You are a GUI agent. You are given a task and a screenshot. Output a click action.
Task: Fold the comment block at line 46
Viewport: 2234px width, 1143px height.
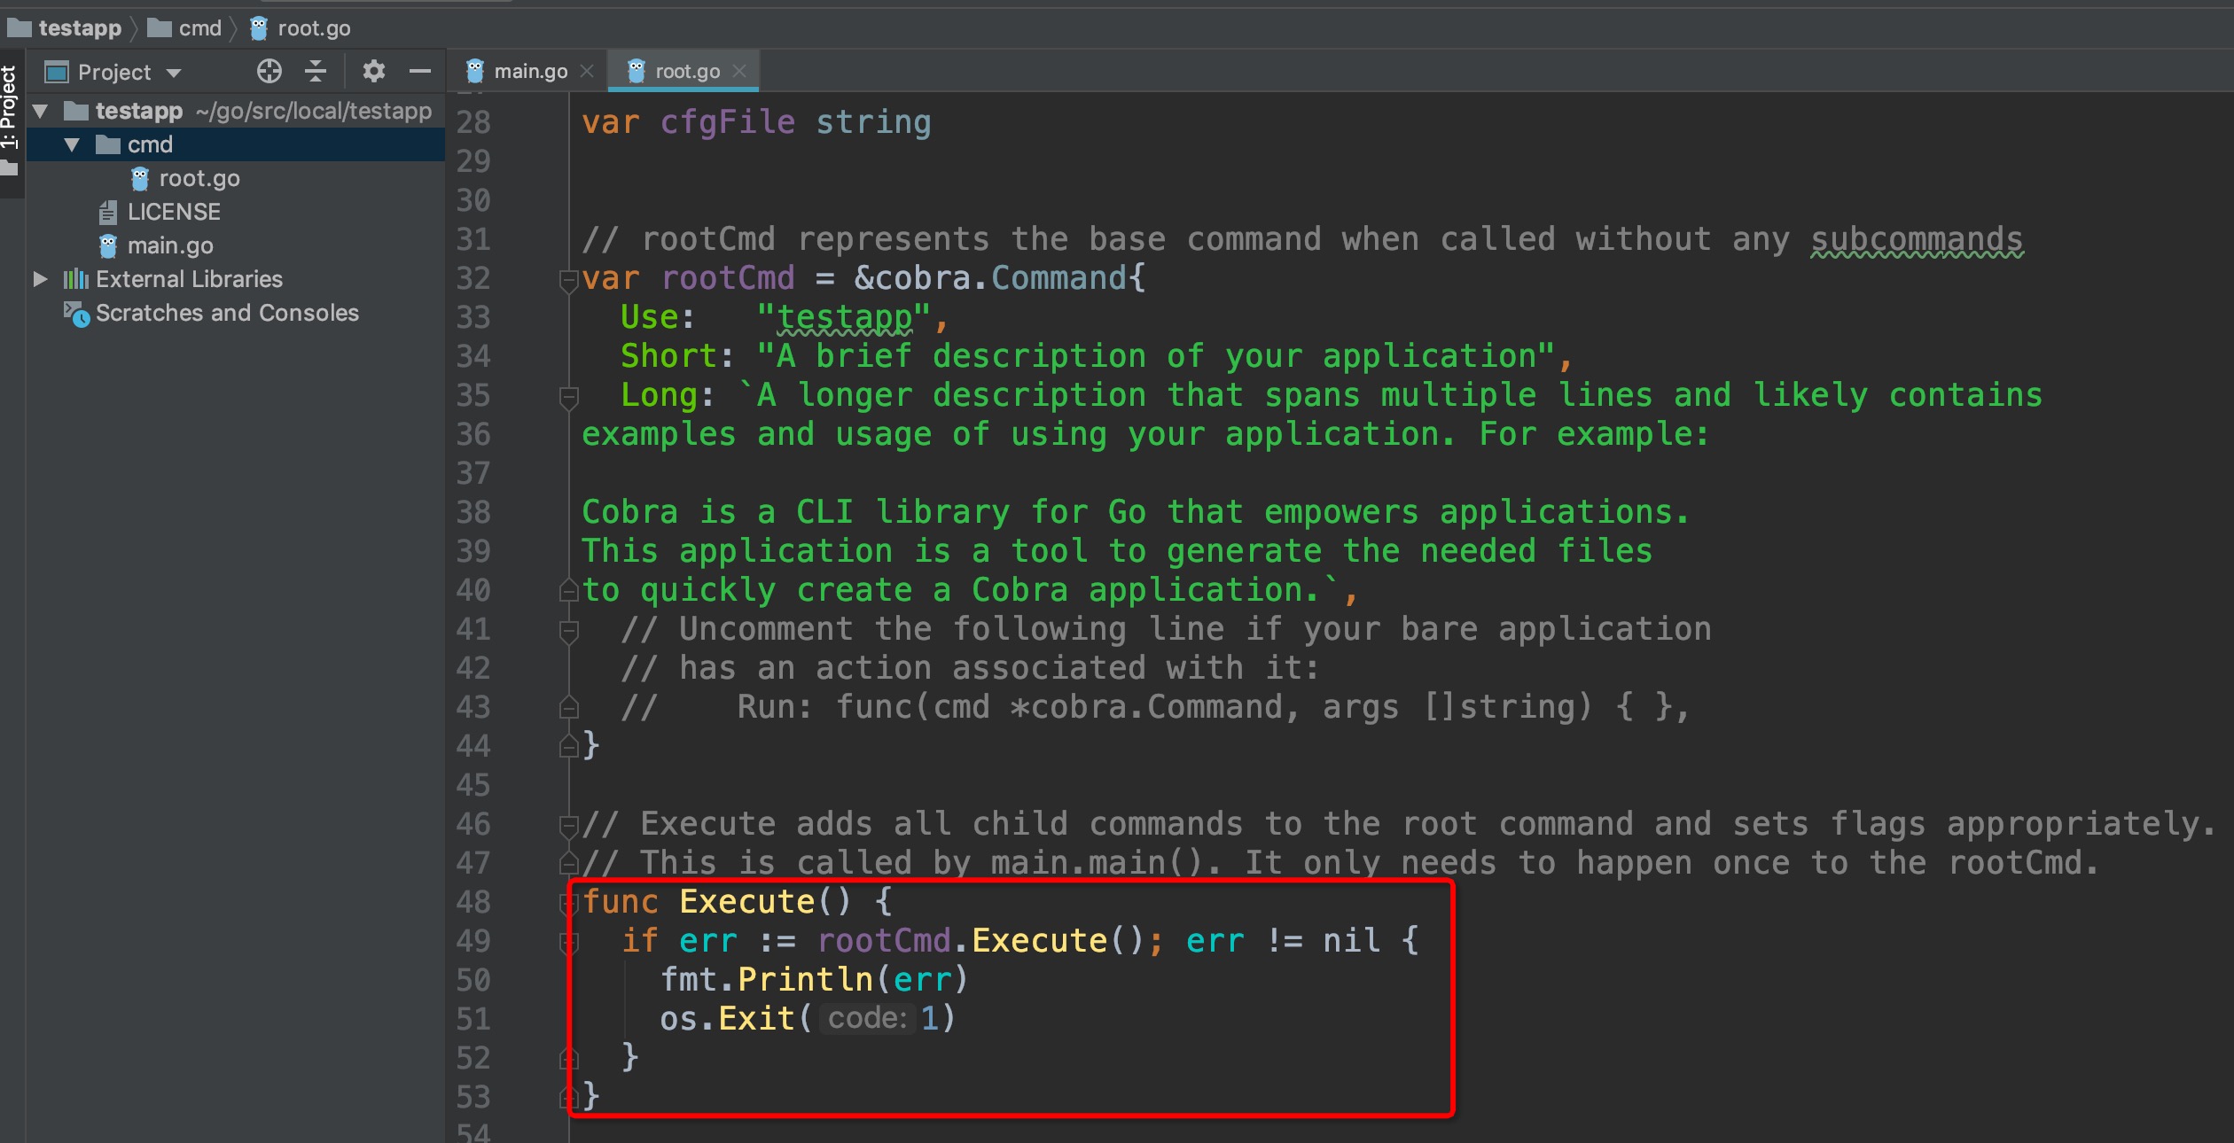point(568,826)
